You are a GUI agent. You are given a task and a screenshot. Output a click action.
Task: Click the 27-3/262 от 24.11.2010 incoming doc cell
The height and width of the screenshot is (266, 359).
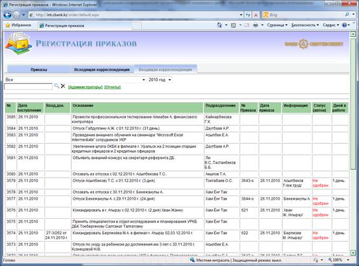[57, 235]
